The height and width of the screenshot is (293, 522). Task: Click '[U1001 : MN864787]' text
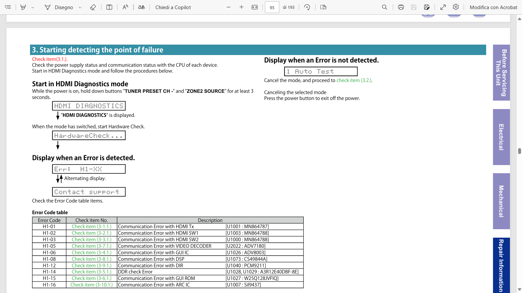(x=247, y=227)
